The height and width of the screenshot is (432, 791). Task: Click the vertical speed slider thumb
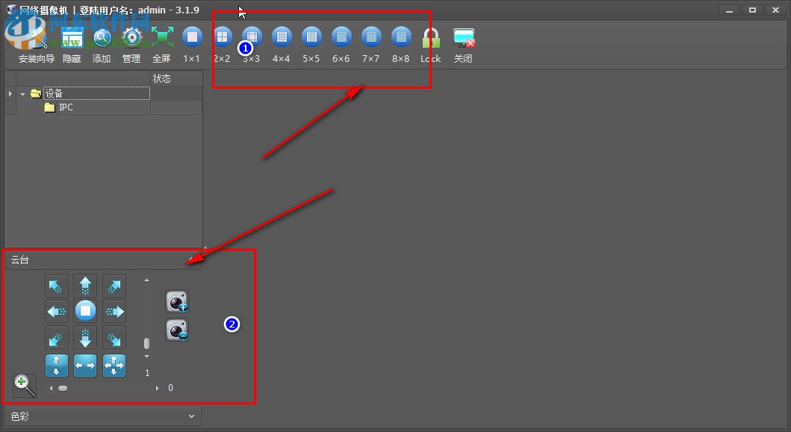tap(147, 344)
